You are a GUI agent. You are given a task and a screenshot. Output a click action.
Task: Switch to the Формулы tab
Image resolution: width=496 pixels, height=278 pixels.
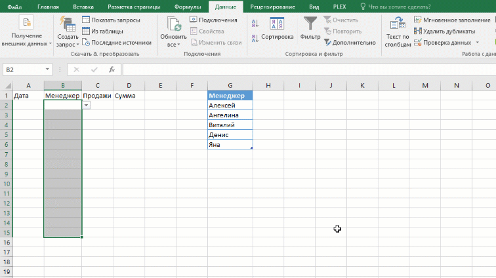click(x=188, y=7)
